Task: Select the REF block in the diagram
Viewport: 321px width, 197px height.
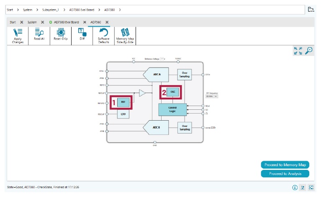Action: coord(123,102)
